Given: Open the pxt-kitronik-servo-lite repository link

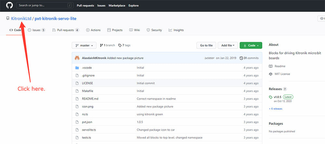Looking at the screenshot, I should tap(56, 18).
